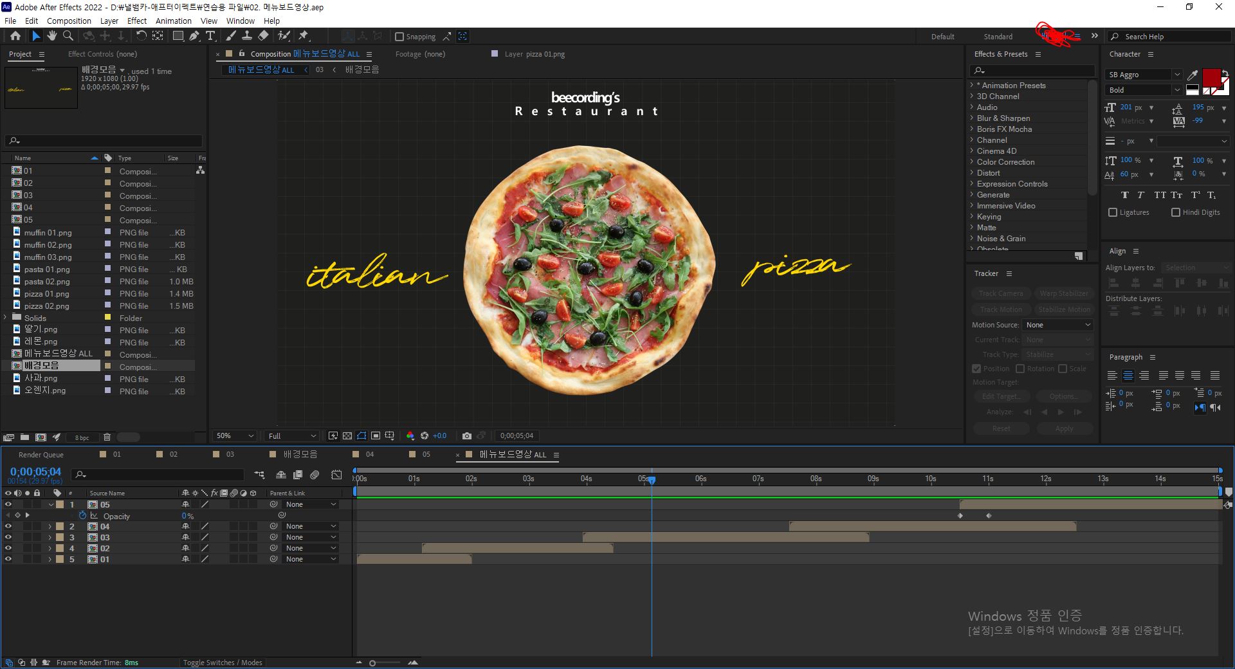1235x669 pixels.
Task: Reset exposure in the viewer
Action: [x=425, y=435]
